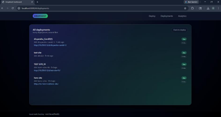221x117 pixels.
Task: Open the test-site-01 deployment URL link
Action: 47,70
